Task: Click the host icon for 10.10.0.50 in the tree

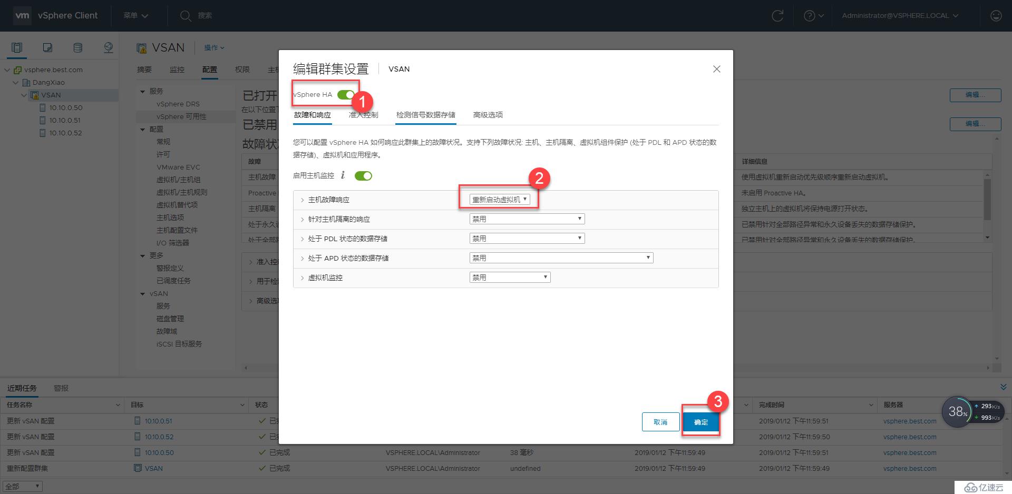Action: (43, 107)
